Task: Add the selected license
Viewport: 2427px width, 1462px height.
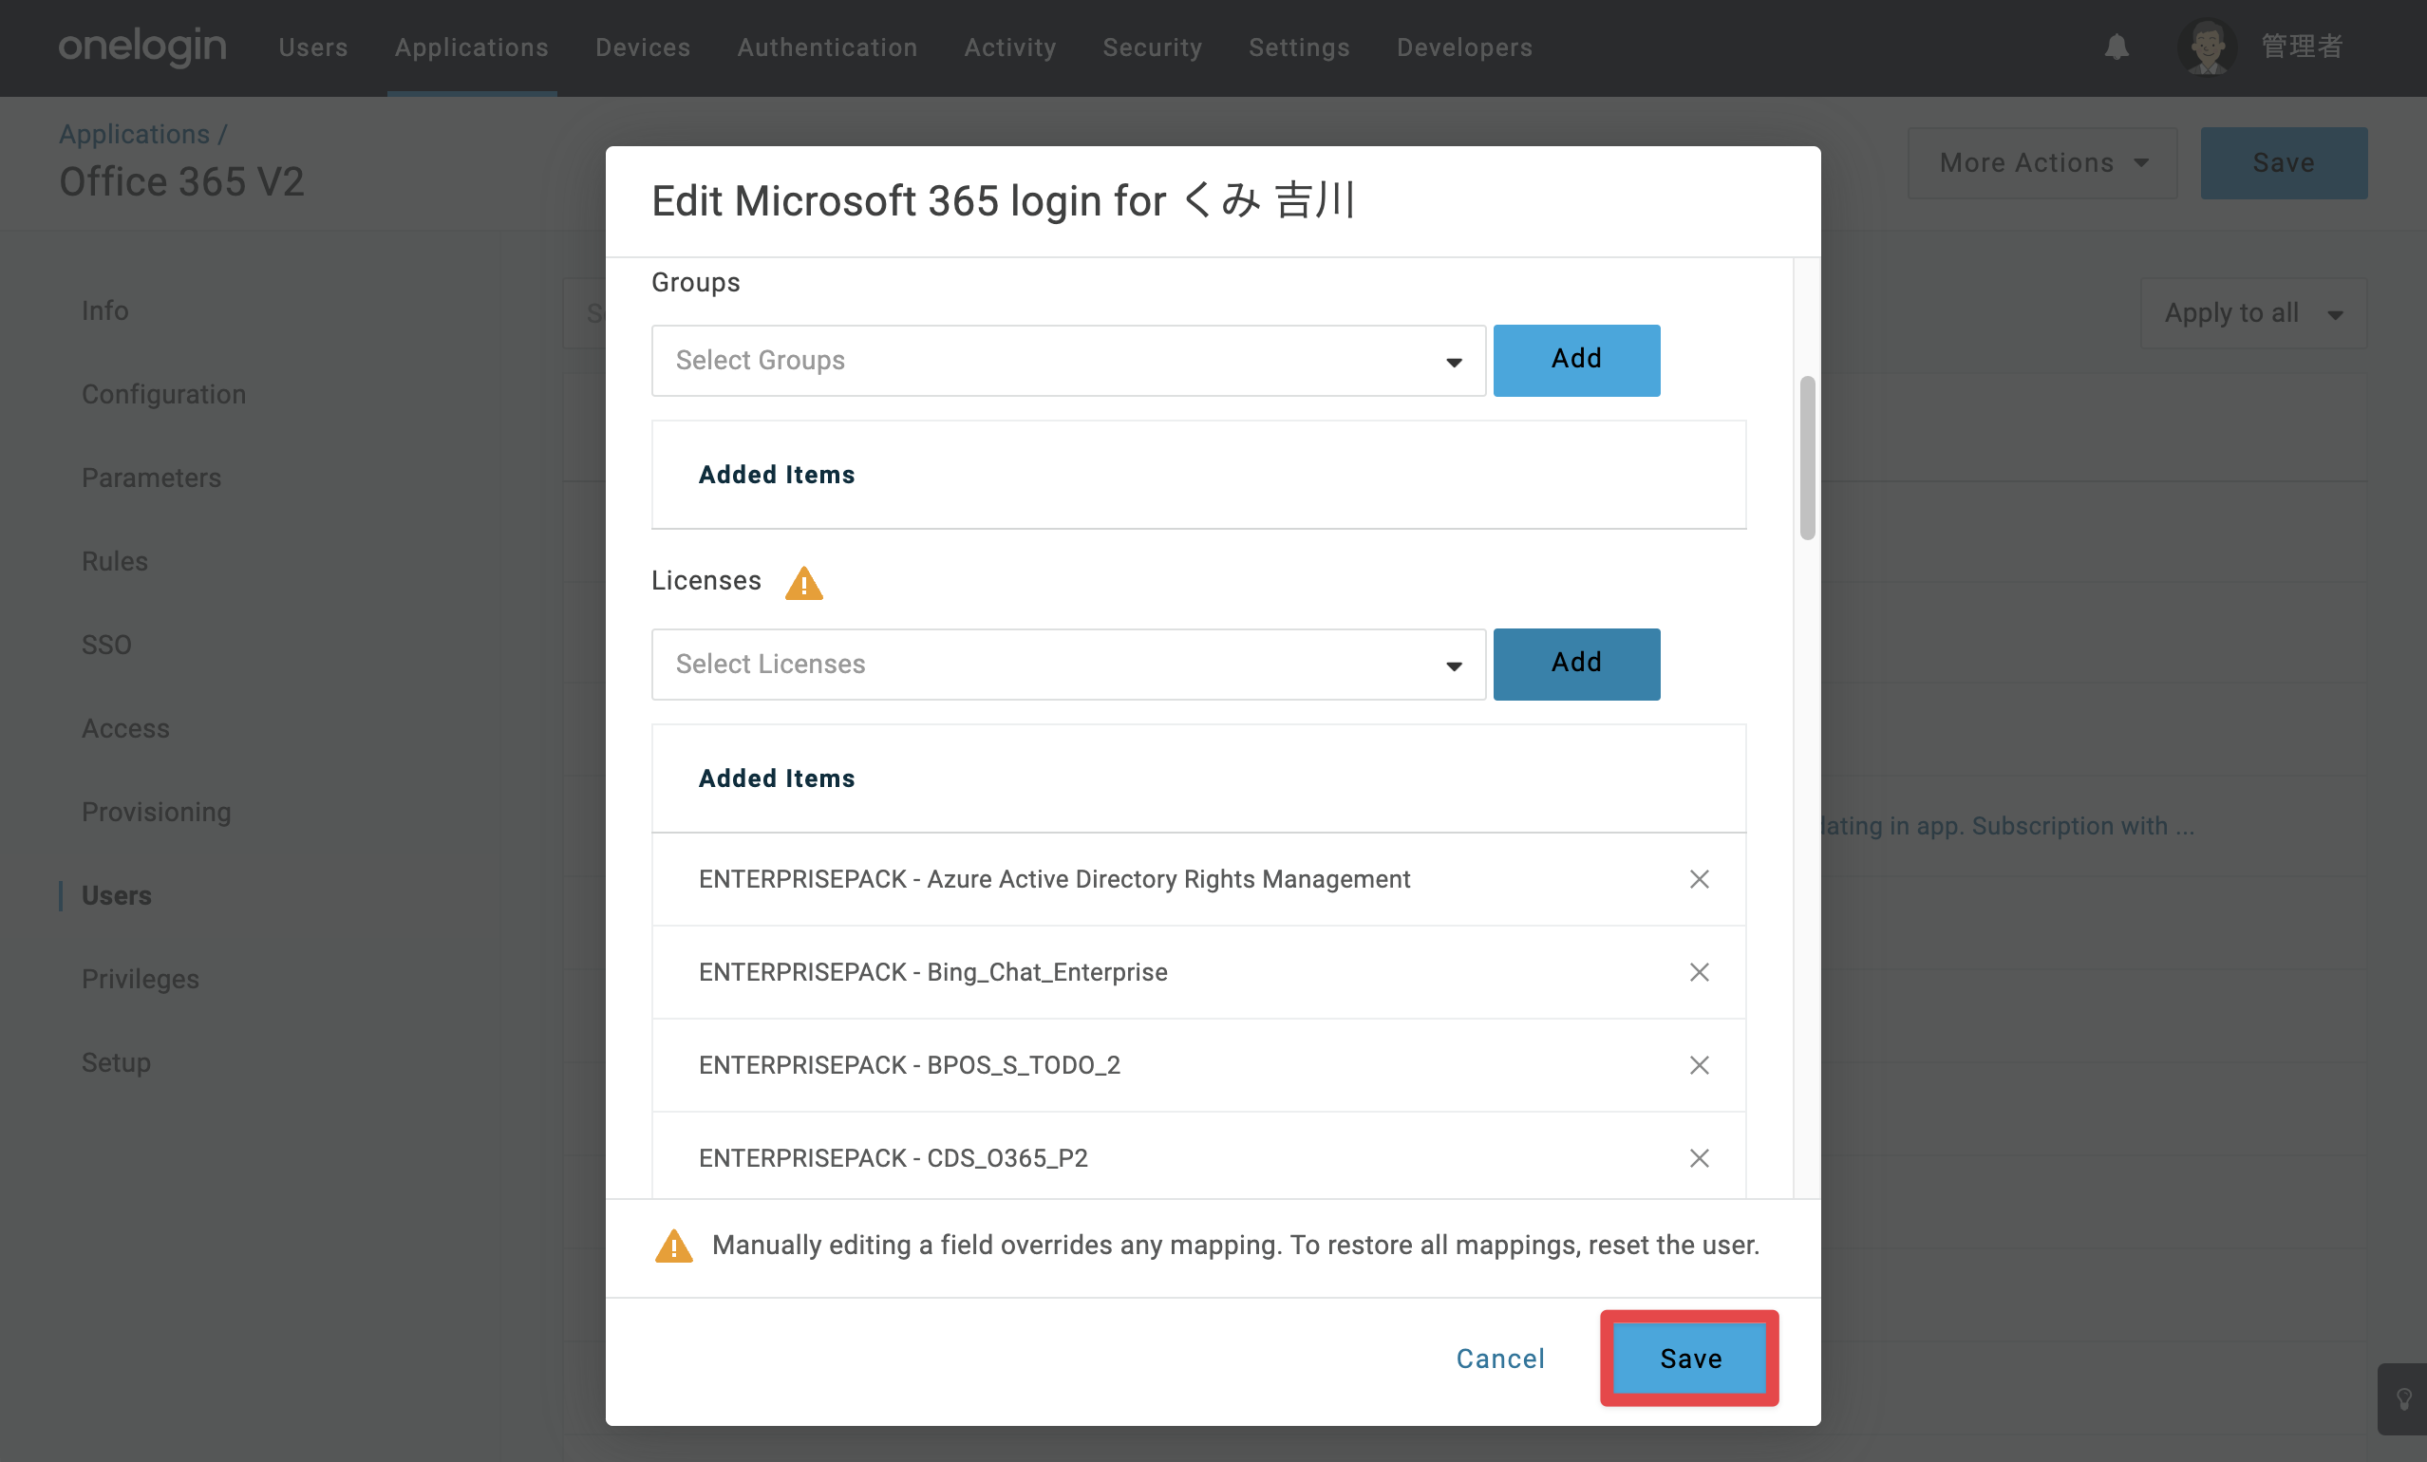Action: click(x=1576, y=664)
